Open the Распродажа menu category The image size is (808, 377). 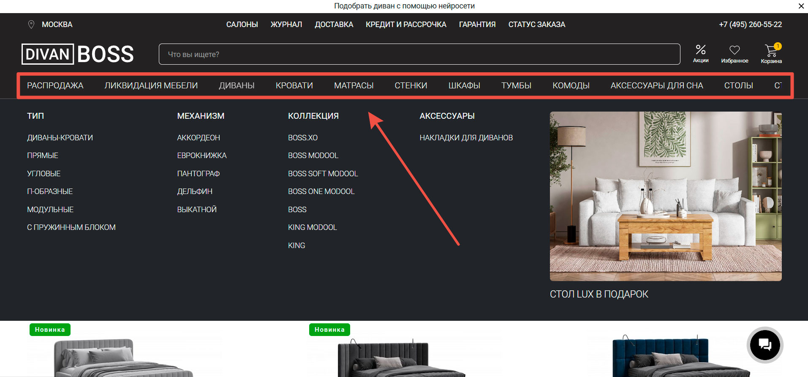[55, 85]
